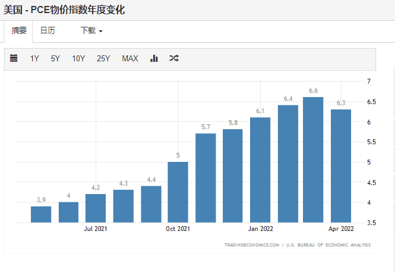Click the Oct 2021 axis label
395x272 pixels.
[x=178, y=229]
